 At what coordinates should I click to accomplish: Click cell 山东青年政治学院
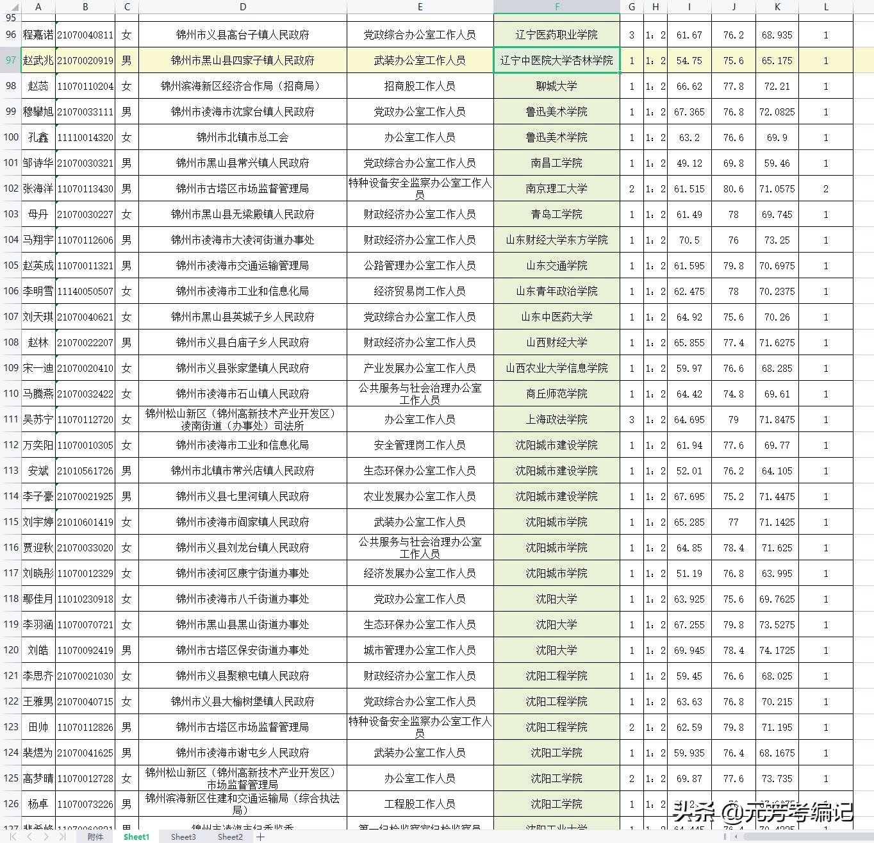pos(557,291)
